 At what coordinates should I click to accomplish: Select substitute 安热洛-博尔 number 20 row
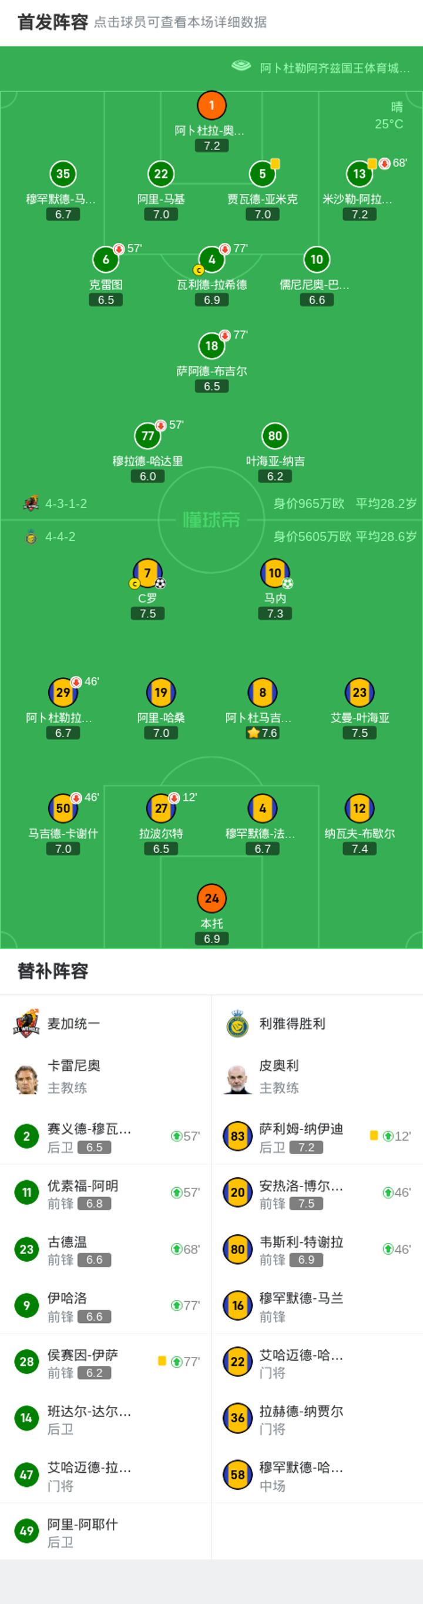[x=317, y=1192]
